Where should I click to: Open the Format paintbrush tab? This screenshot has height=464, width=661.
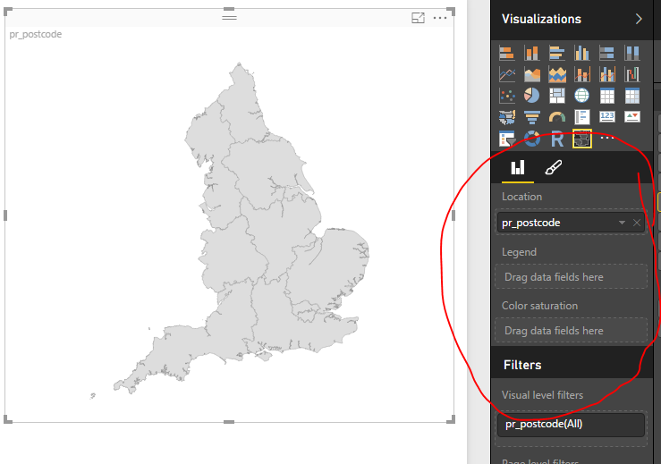[553, 168]
